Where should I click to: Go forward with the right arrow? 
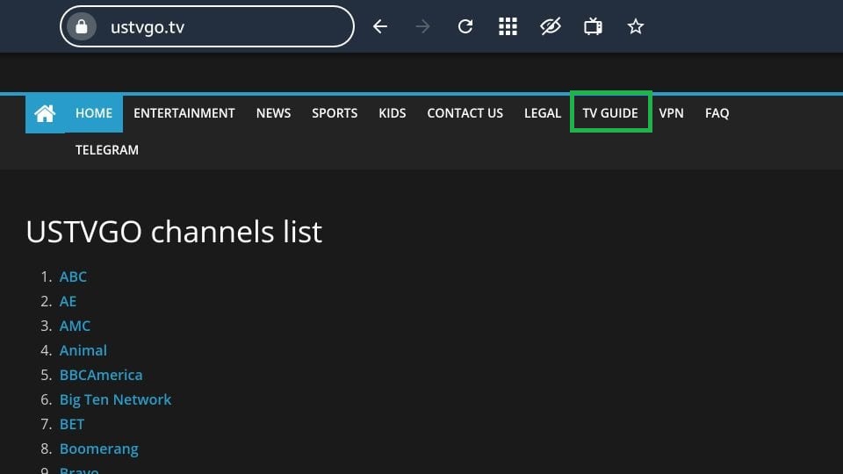[422, 26]
